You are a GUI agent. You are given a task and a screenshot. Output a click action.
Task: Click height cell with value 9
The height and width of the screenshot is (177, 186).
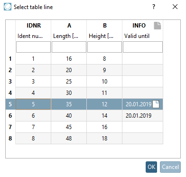[x=104, y=70]
